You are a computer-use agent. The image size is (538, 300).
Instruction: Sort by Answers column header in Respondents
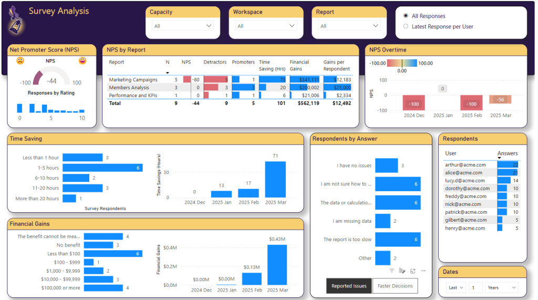point(508,153)
